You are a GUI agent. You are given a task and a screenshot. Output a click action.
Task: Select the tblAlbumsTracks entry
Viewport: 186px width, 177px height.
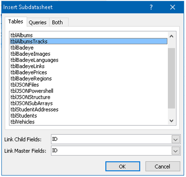coord(89,41)
